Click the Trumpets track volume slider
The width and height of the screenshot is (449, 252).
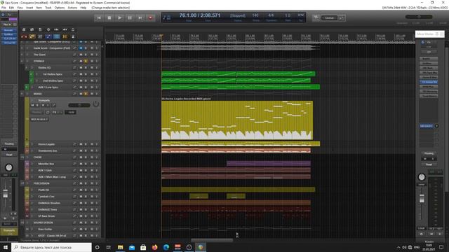tap(79, 106)
